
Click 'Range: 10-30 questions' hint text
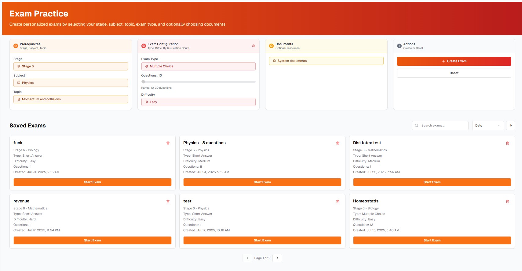pos(156,88)
